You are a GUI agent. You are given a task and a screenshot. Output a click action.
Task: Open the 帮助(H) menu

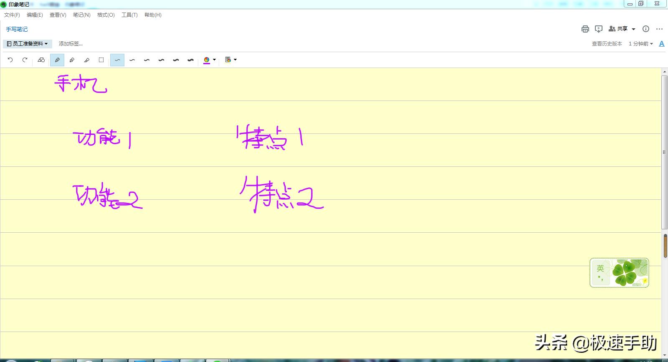(x=153, y=15)
